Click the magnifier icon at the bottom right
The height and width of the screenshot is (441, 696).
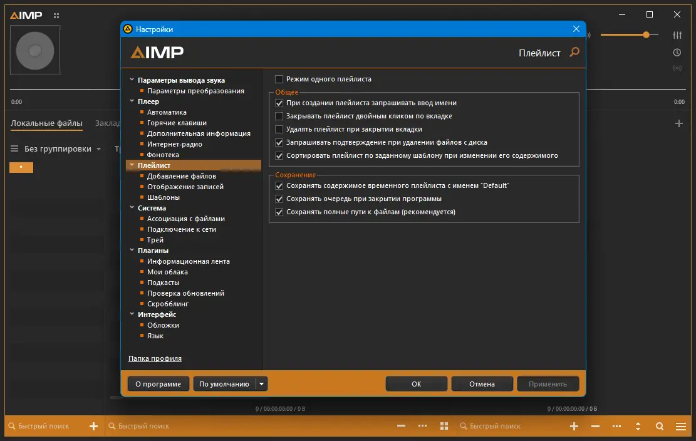pos(660,427)
